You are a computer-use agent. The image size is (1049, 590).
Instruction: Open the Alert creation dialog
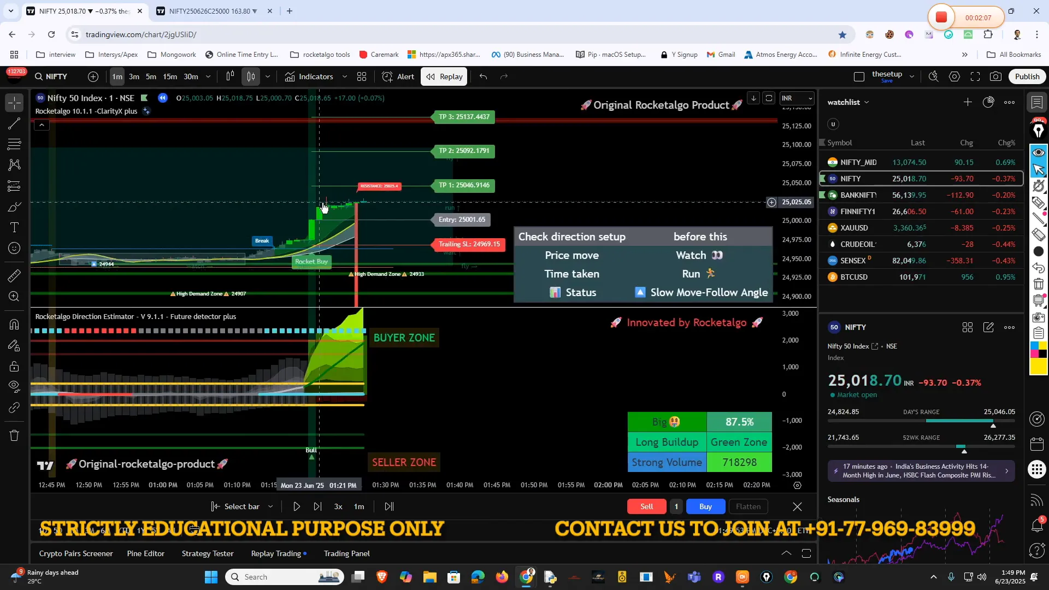(x=398, y=76)
